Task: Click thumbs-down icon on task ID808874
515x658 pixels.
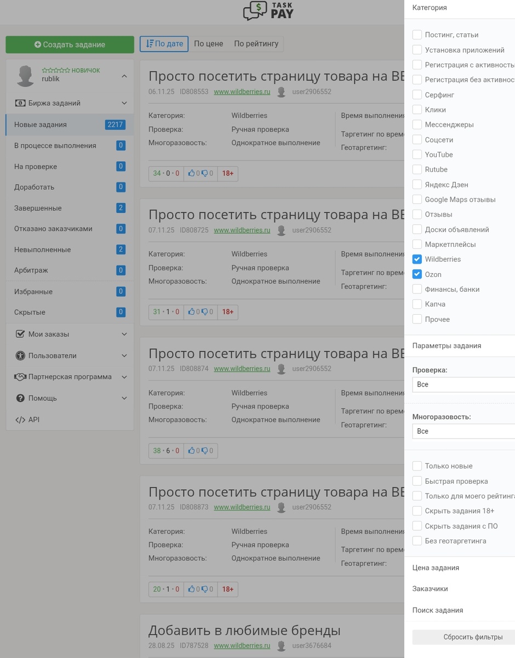Action: [x=204, y=451]
